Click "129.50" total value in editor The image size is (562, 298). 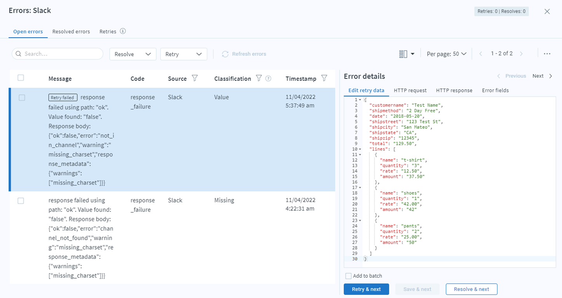coord(403,144)
